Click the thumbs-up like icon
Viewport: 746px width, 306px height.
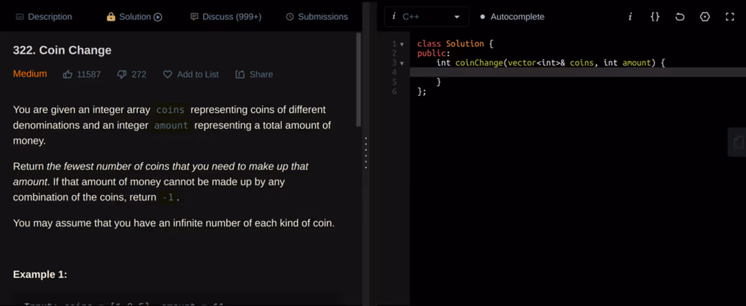click(x=68, y=74)
